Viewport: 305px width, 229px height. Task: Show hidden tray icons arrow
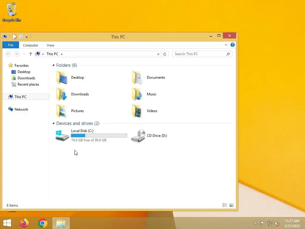255,223
